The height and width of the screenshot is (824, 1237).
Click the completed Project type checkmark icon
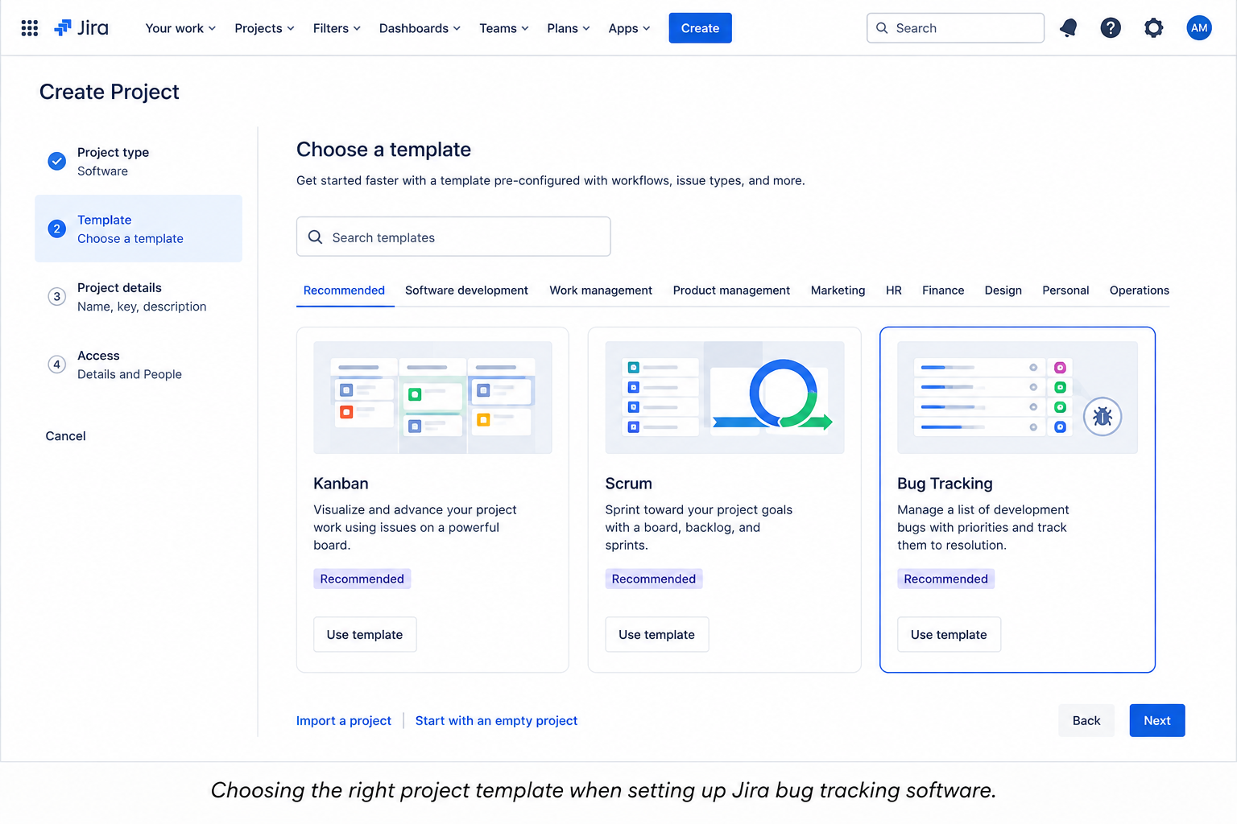click(x=57, y=161)
